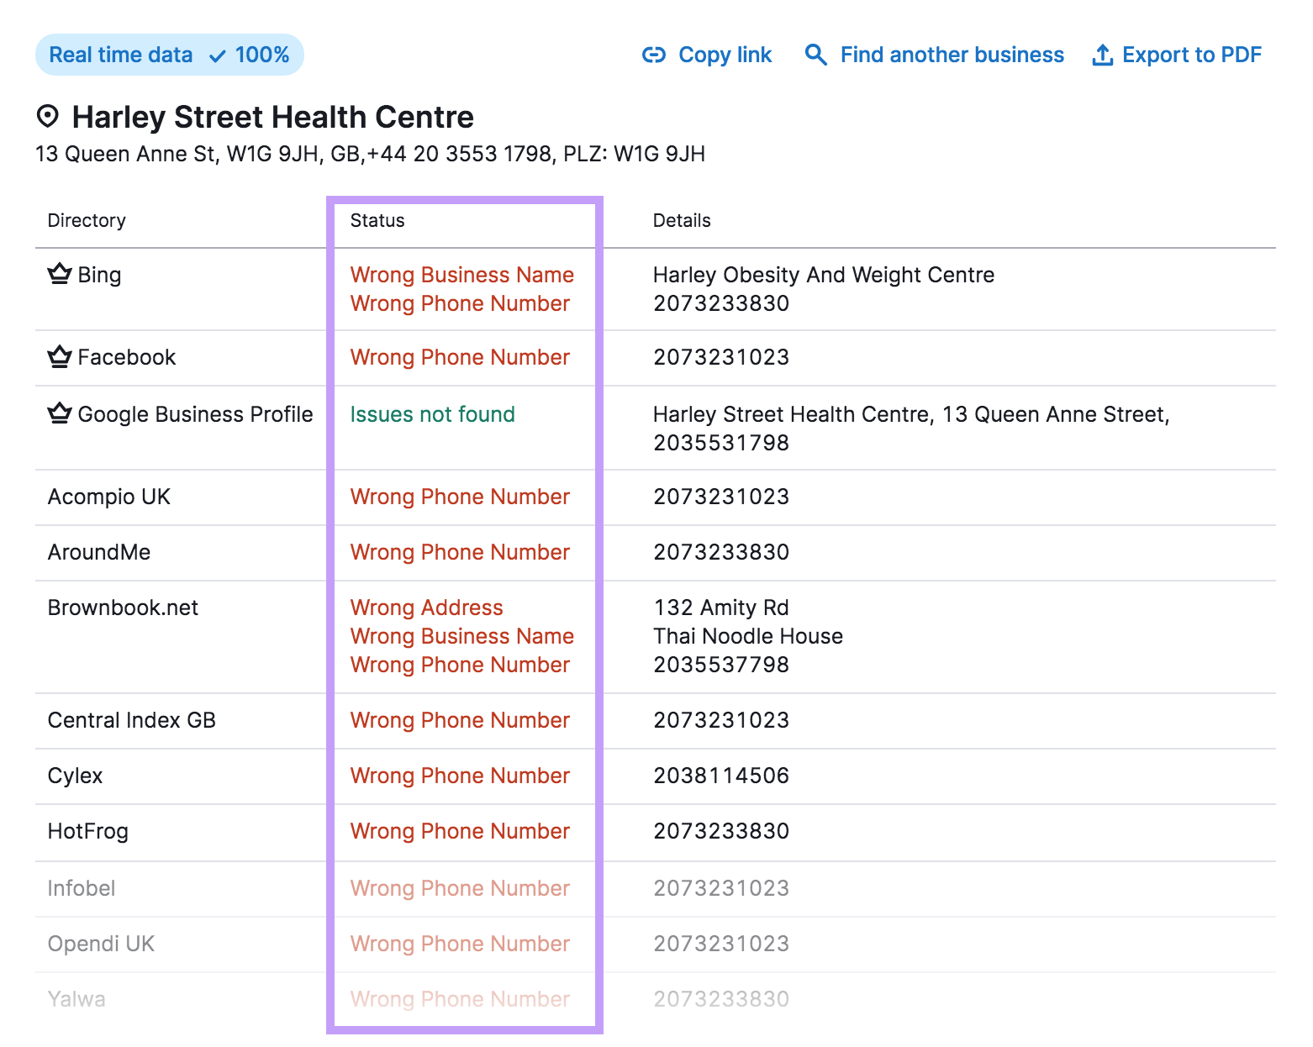
Task: Click Bing's phone number 2073233830
Action: tap(721, 303)
